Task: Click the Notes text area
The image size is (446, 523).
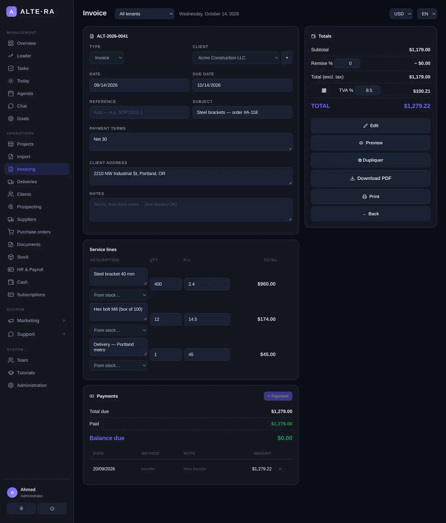Action: click(191, 210)
